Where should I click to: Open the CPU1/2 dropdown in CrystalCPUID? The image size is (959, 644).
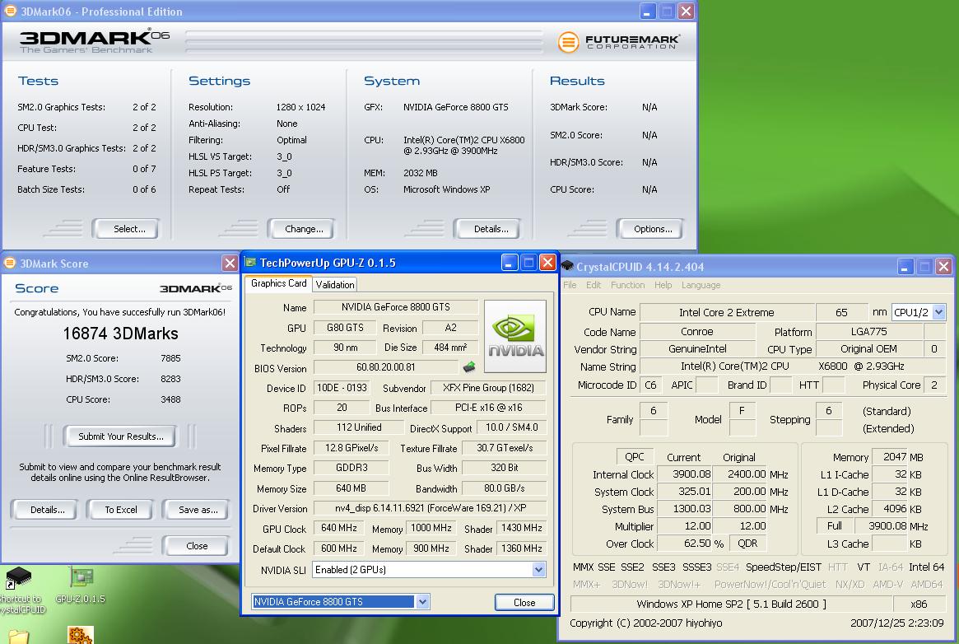(938, 312)
